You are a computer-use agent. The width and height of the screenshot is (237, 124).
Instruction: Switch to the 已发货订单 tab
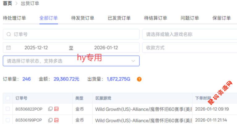click(x=119, y=18)
